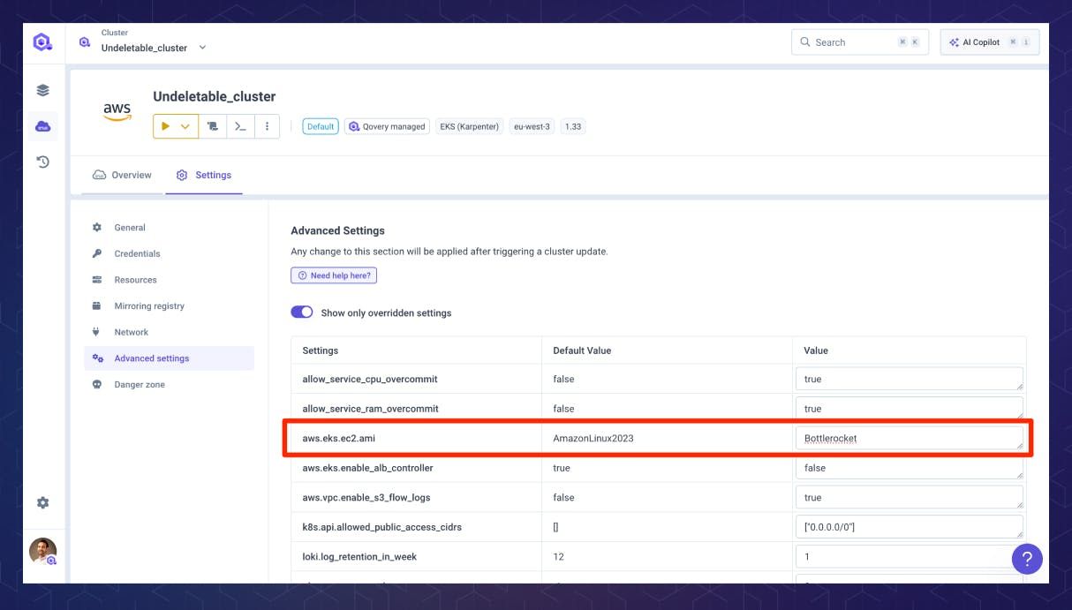Click the Search input field
The width and height of the screenshot is (1072, 610).
(848, 42)
